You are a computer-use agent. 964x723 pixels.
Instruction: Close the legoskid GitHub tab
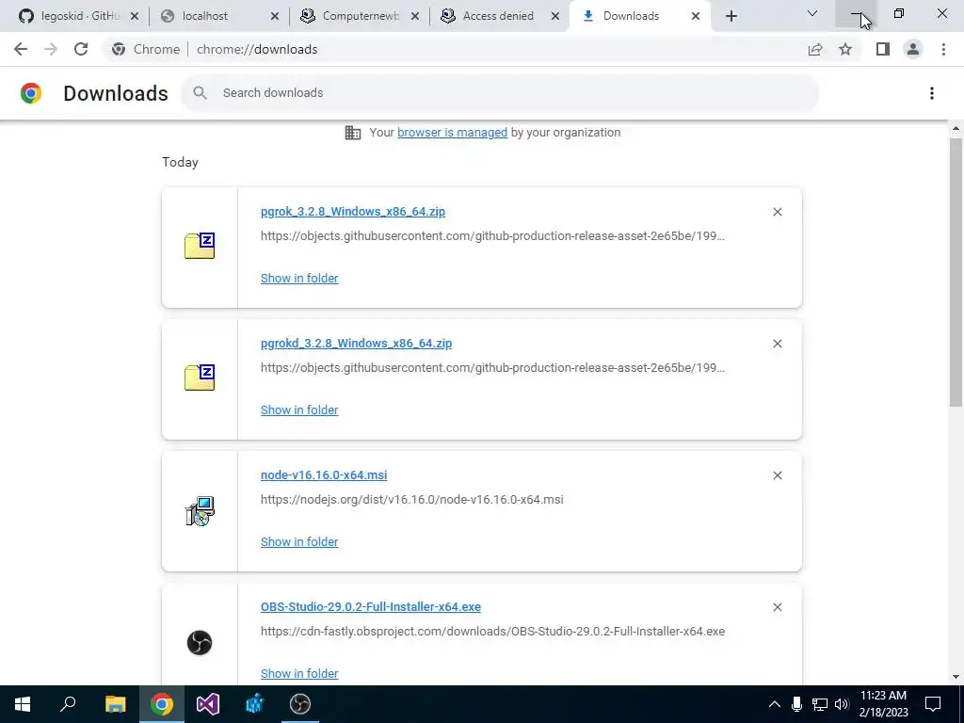click(135, 16)
